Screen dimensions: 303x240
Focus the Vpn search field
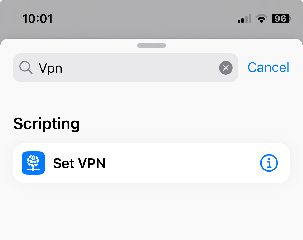(126, 68)
